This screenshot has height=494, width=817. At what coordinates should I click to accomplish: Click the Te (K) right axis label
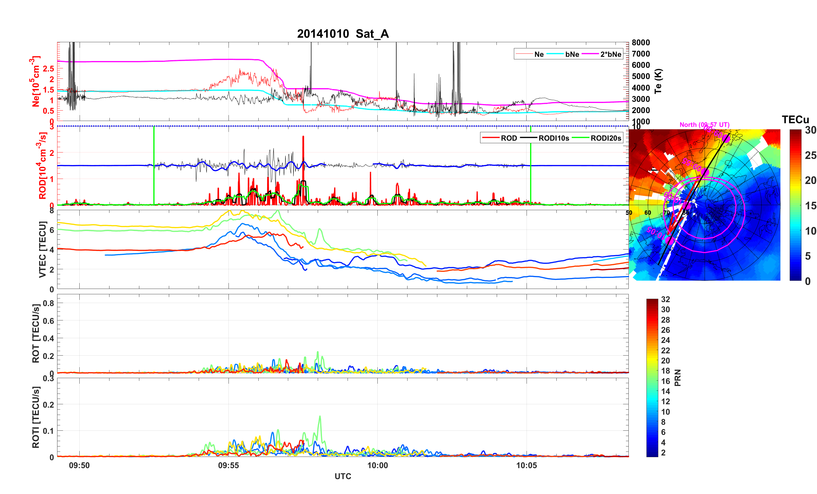[x=658, y=81]
